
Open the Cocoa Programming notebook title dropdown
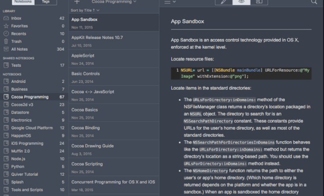(114, 2)
